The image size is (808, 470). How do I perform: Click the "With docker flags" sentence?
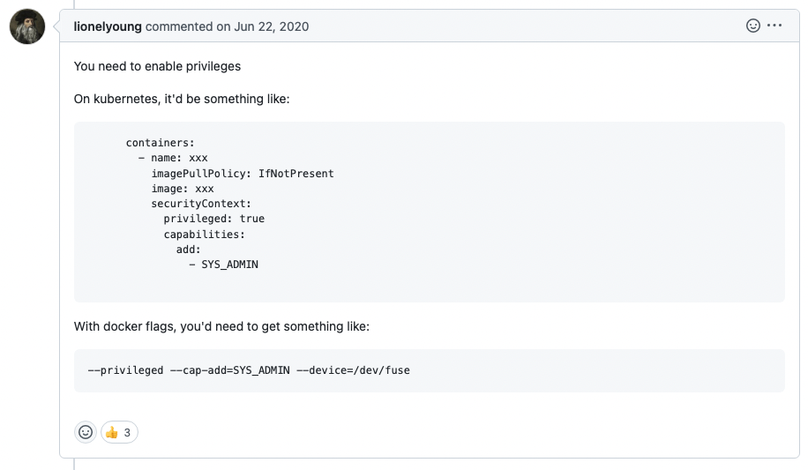[x=221, y=326]
